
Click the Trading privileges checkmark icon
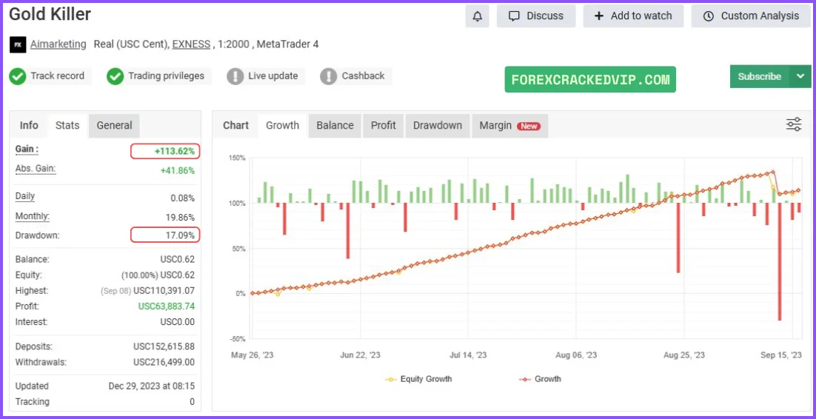click(115, 76)
